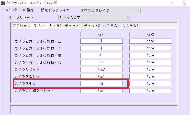Click the カメラリセット label

27,69
